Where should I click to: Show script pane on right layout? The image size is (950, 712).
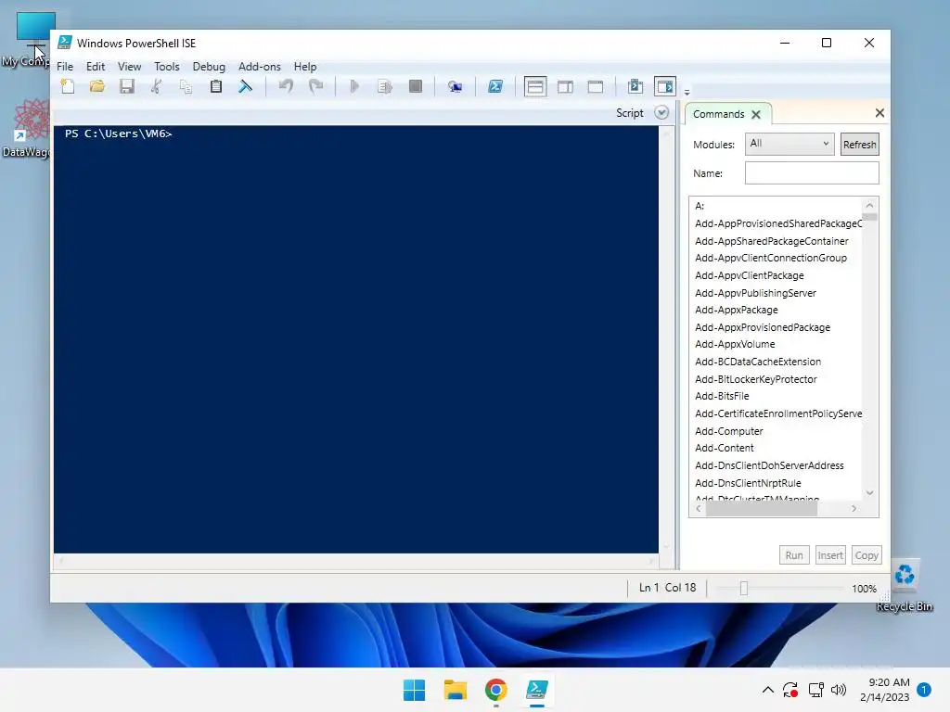565,86
